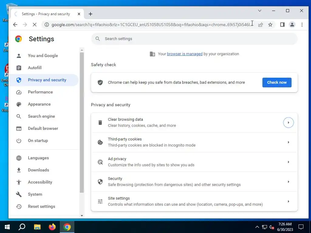Click the sliders icon beside Site settings
The image size is (311, 233).
100,201
